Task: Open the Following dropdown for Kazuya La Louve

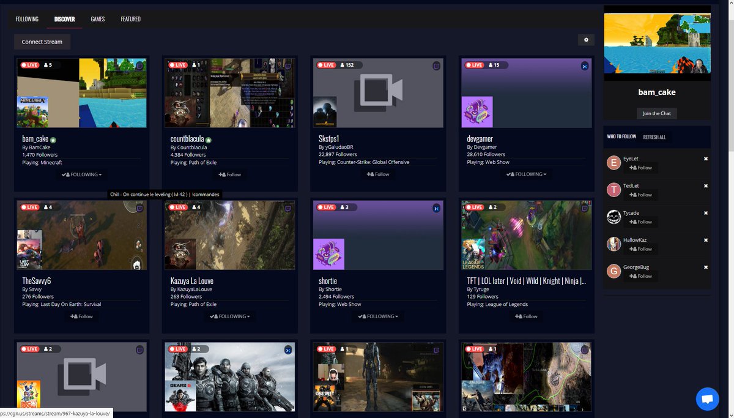Action: coord(229,316)
